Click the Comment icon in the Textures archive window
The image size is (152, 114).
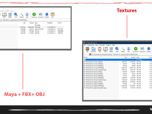142,49
